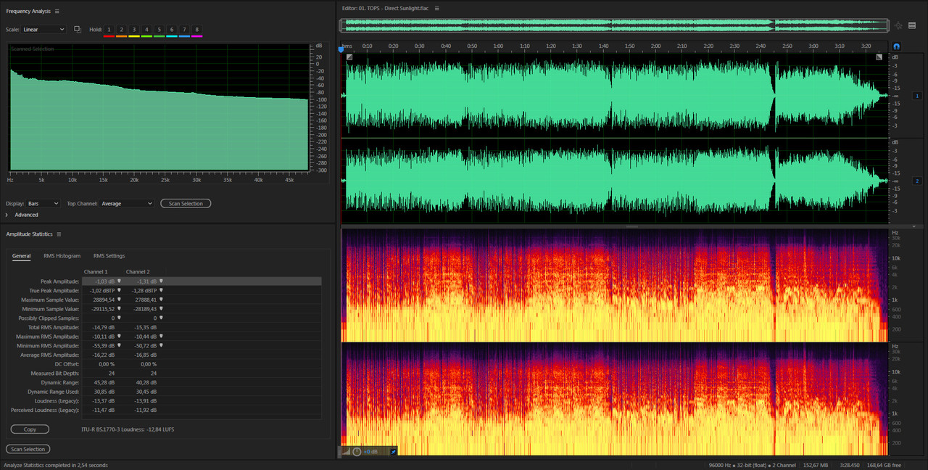Toggle Hold button 1
Viewport: 928px width, 470px height.
point(109,29)
